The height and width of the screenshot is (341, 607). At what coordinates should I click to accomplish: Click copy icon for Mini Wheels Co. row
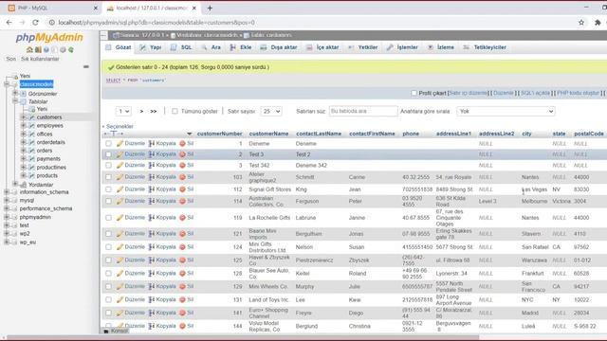click(152, 286)
